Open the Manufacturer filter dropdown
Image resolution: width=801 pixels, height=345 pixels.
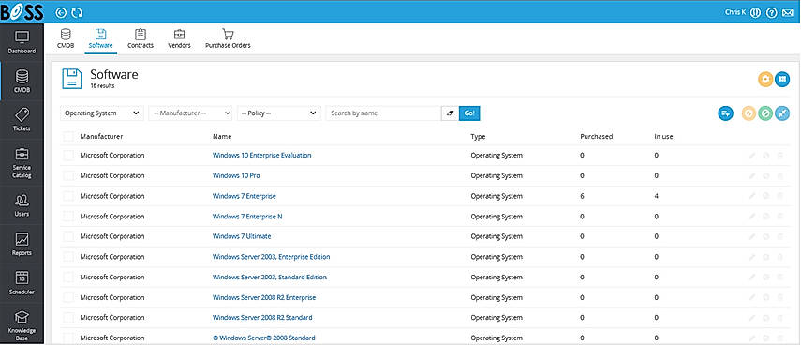click(190, 112)
